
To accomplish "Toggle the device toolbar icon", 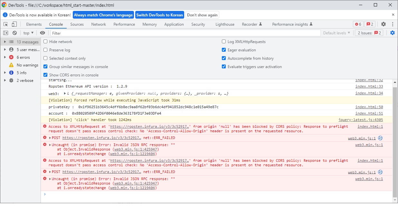I will pos(14,24).
